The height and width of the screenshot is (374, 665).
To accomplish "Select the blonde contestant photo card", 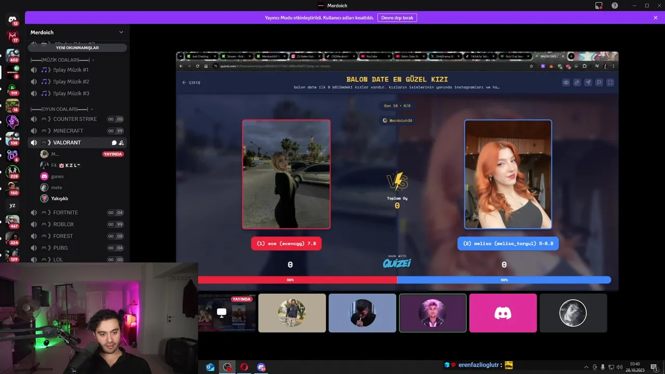I will (286, 174).
